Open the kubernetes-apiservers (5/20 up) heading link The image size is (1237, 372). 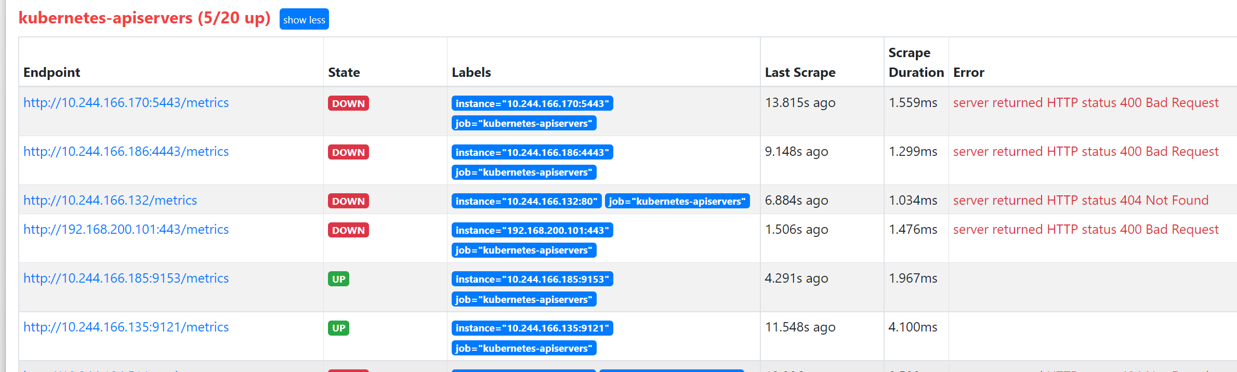click(x=144, y=18)
